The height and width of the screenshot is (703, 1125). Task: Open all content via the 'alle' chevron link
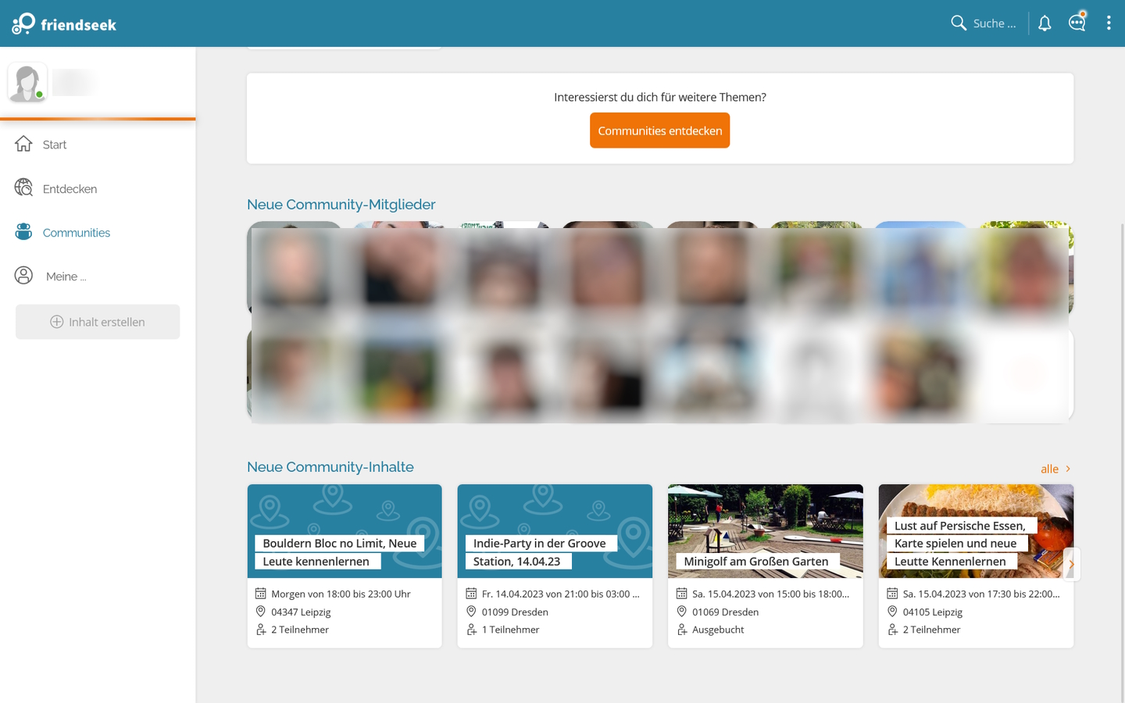tap(1055, 469)
